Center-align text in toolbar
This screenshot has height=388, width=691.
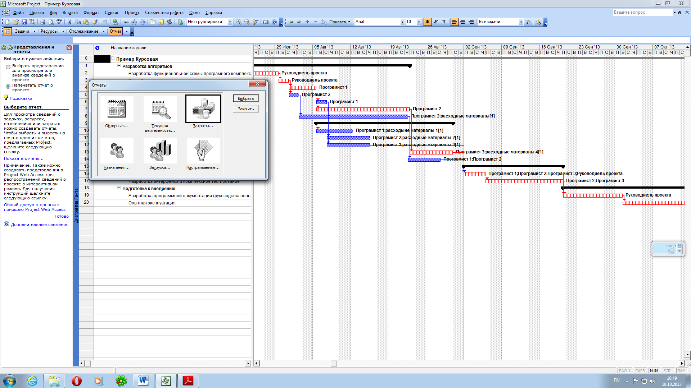(x=463, y=22)
